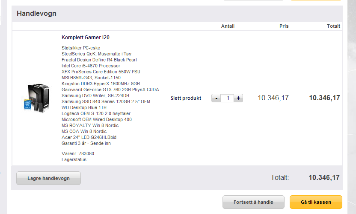
Task: Click the unit price 10.346,17 in Pris column
Action: click(273, 98)
